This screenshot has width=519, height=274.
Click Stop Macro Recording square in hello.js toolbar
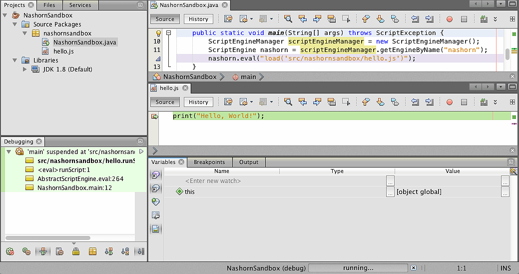[464, 102]
